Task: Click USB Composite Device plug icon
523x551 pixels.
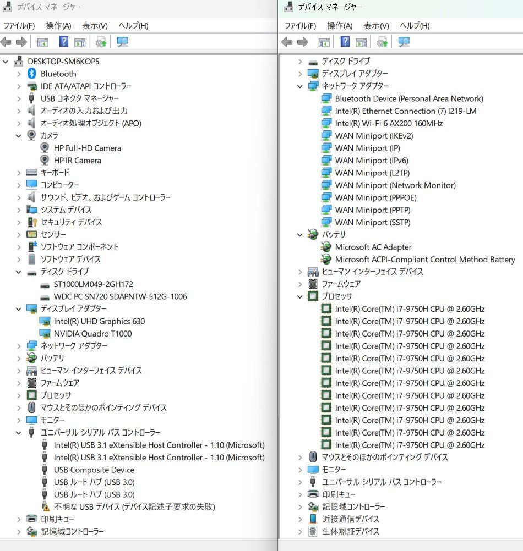Action: [45, 470]
